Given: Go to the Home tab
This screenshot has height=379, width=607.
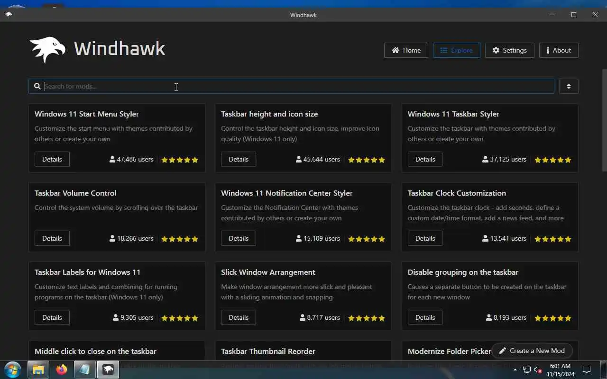Looking at the screenshot, I should tap(406, 50).
